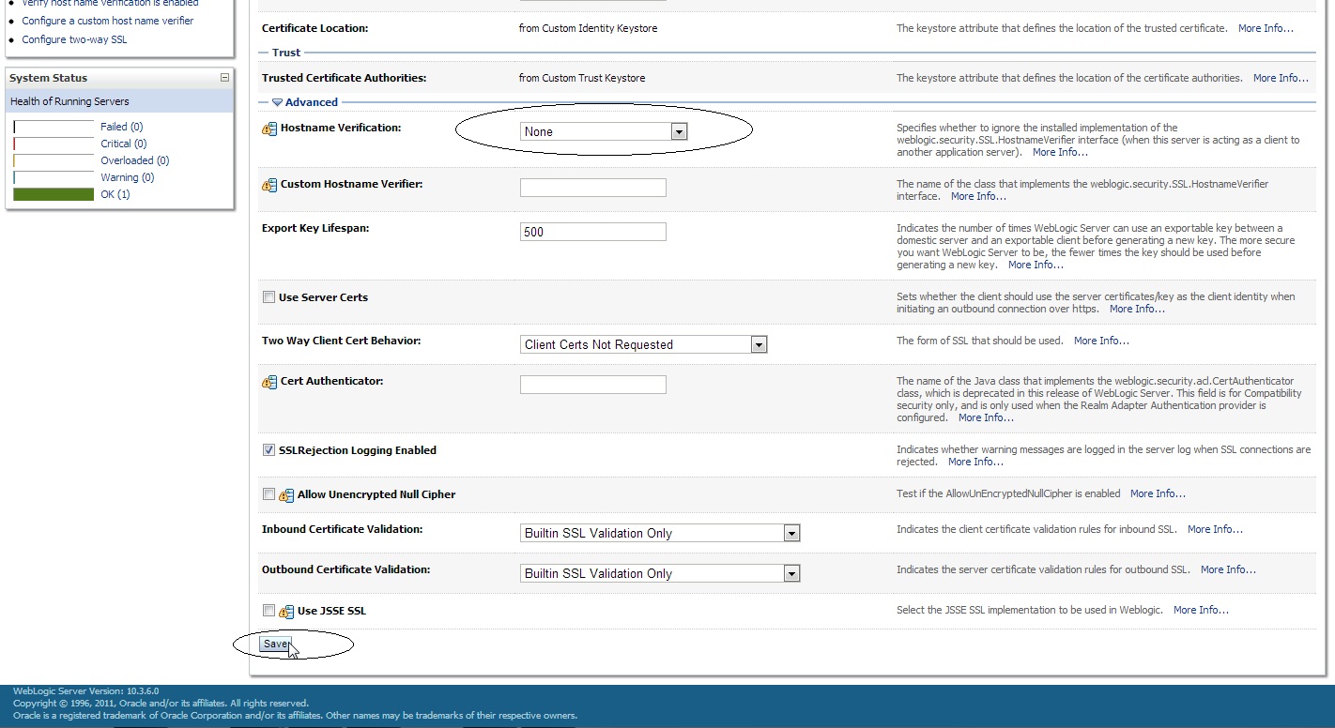1335x728 pixels.
Task: Collapse the System Status panel
Action: pyautogui.click(x=224, y=78)
